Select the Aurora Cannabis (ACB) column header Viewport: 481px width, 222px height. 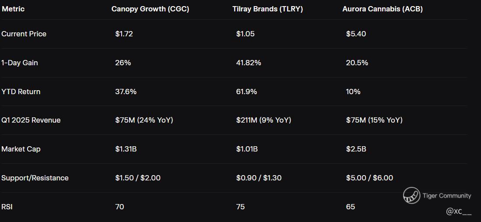383,9
